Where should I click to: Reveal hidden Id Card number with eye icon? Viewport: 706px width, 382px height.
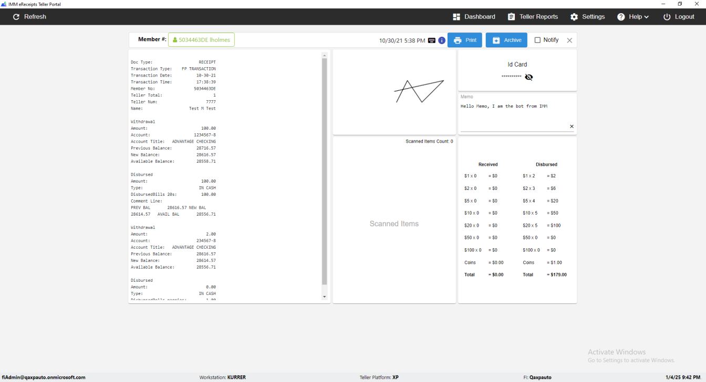[x=529, y=77]
